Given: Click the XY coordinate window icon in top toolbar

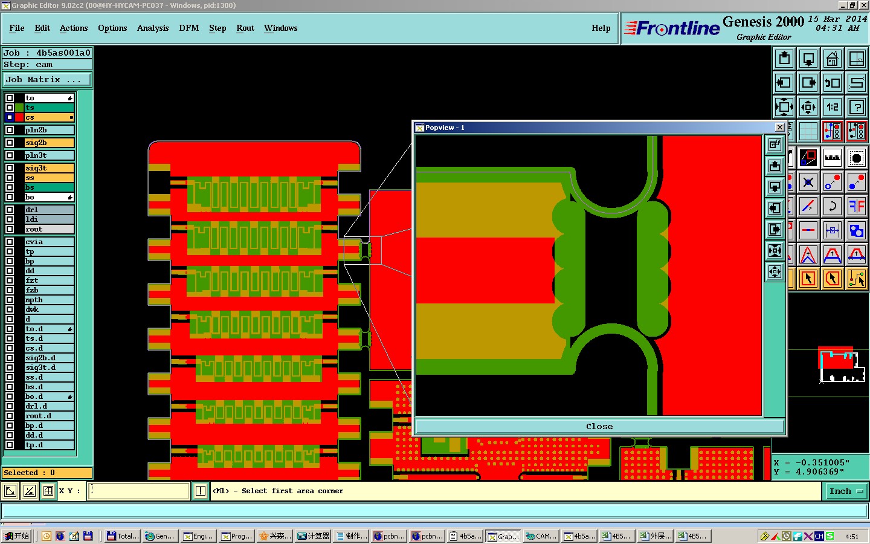Looking at the screenshot, I should tap(857, 59).
